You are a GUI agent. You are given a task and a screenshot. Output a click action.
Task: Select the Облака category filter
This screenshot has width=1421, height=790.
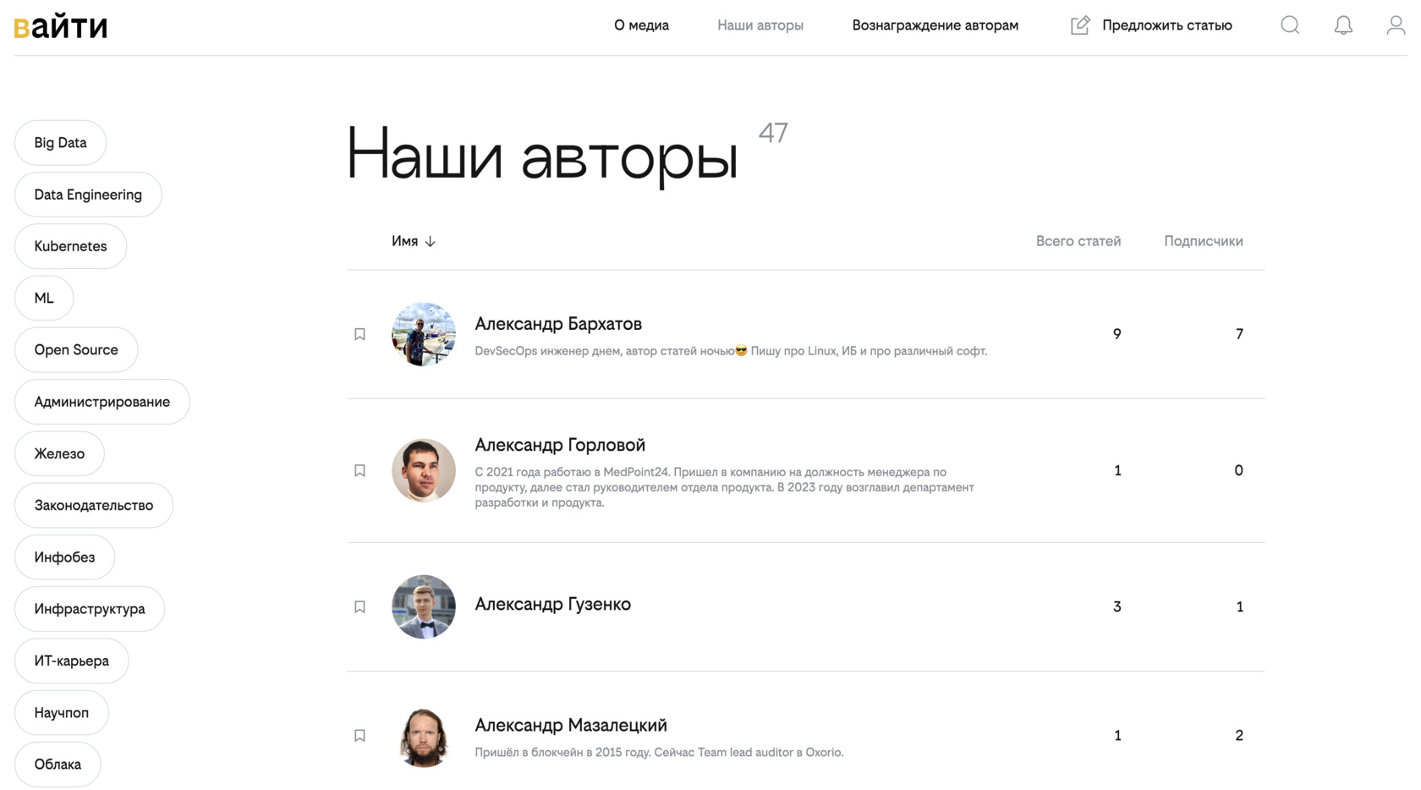(57, 764)
